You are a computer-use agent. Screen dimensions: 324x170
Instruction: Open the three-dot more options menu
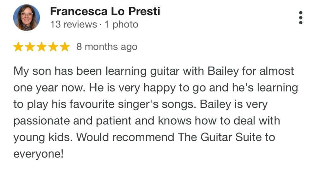tap(301, 17)
